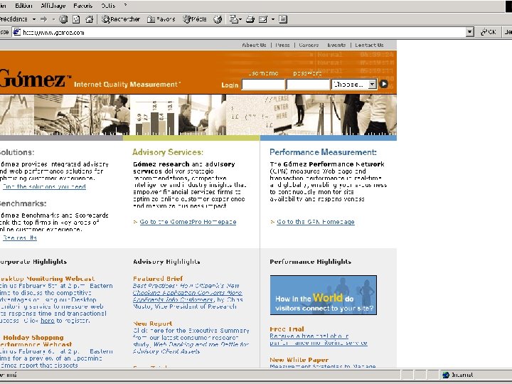Click 'Advisory Services:' heading

(x=168, y=152)
